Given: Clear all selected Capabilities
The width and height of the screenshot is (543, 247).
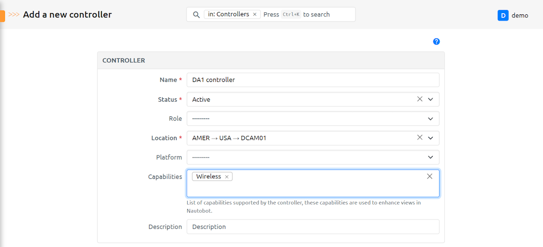Looking at the screenshot, I should (430, 176).
